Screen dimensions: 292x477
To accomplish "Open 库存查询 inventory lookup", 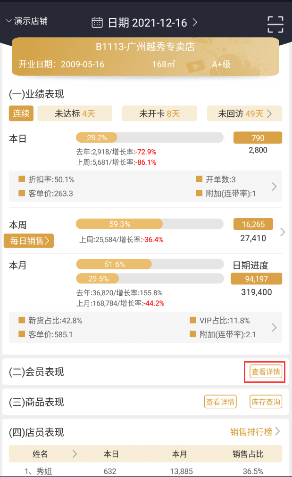I will [266, 402].
